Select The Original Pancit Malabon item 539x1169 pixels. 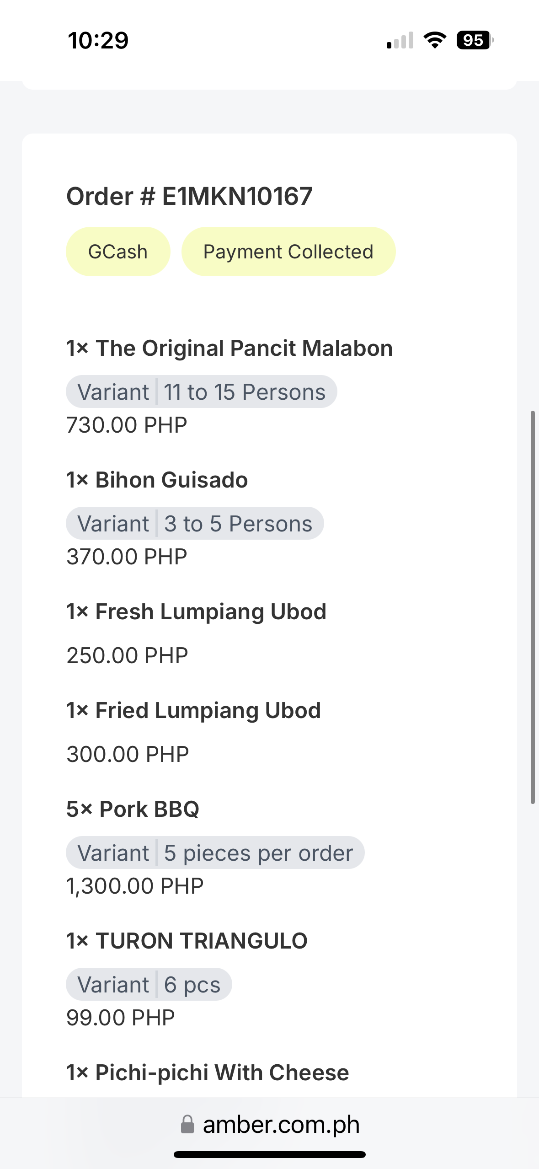tap(229, 349)
